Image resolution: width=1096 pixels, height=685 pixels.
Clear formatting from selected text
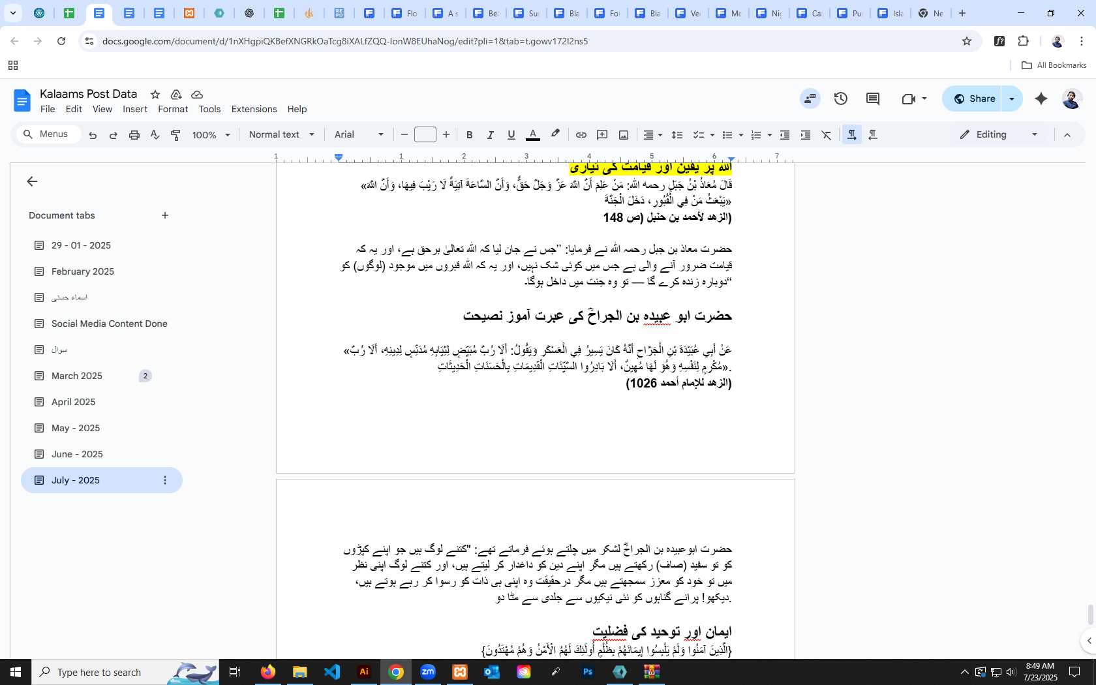(827, 135)
